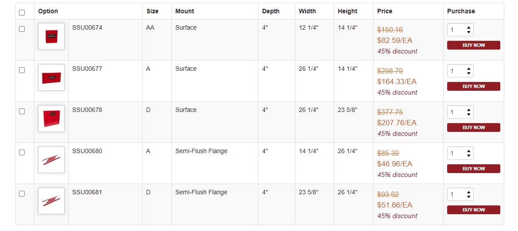Toggle the select-all checkbox in header
Screen dimensions: 518x231
pos(22,12)
